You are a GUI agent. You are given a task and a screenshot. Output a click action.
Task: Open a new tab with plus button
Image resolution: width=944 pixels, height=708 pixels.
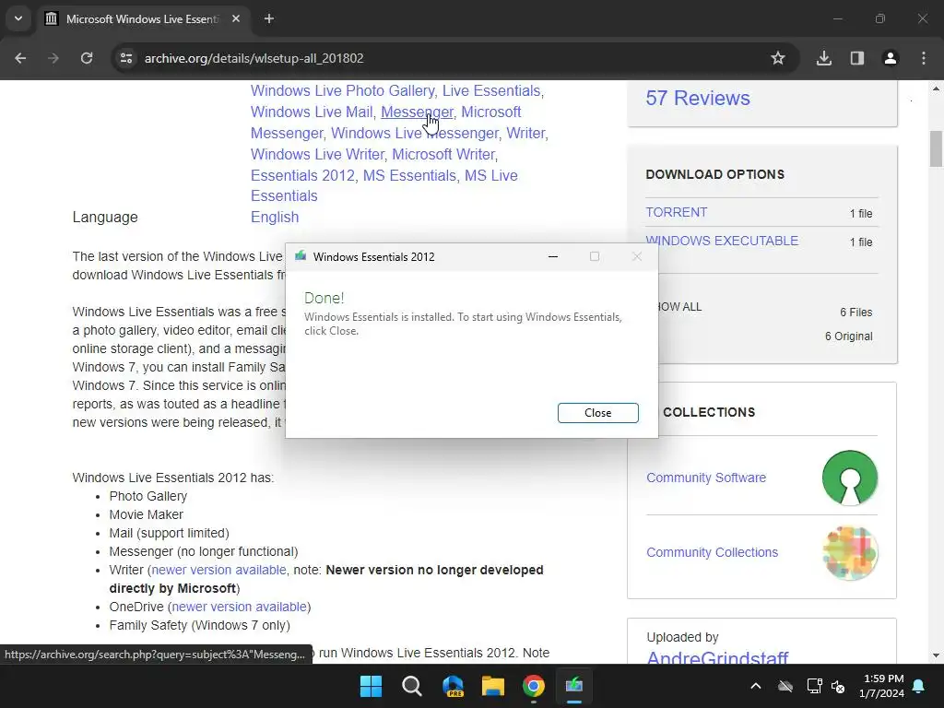269,18
